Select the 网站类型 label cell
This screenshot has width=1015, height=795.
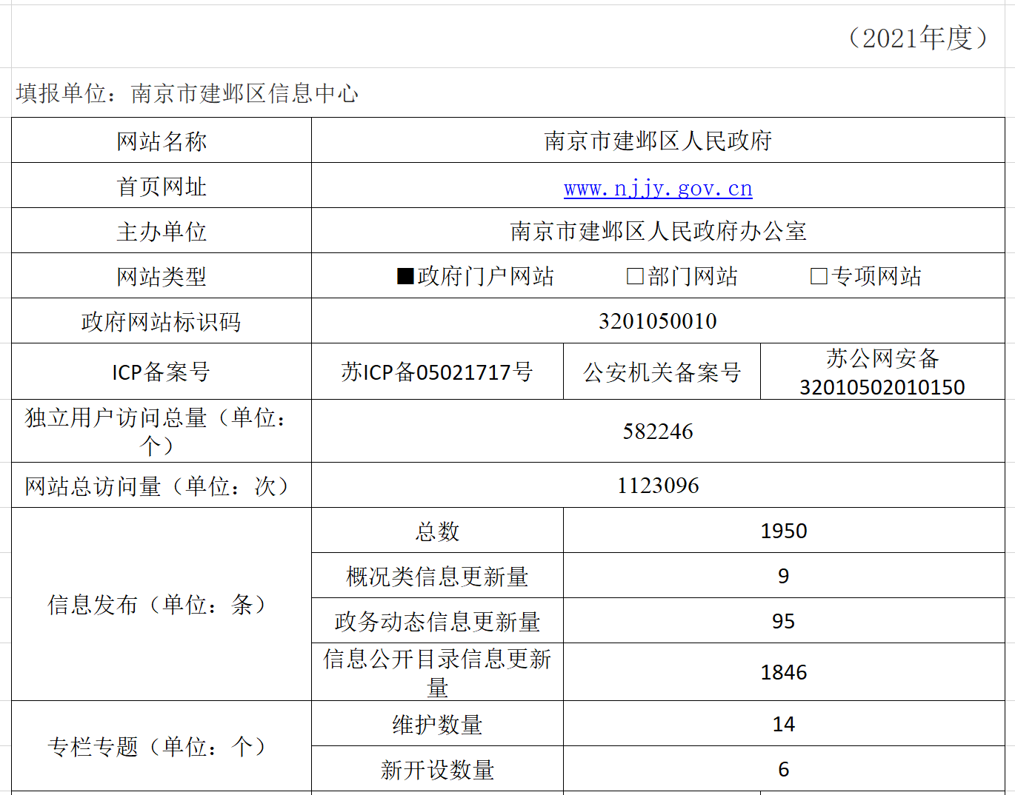click(162, 276)
